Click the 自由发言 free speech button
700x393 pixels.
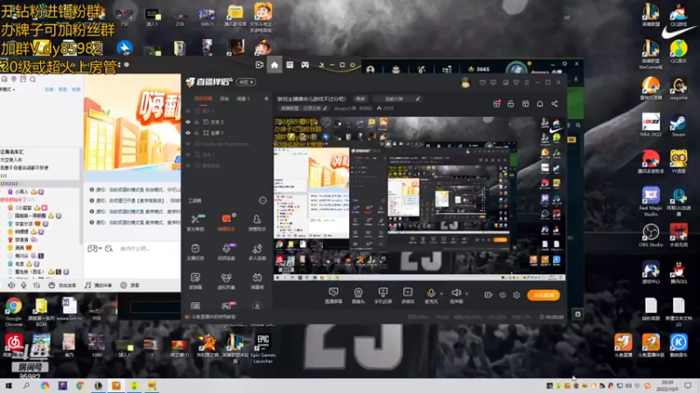[62, 286]
